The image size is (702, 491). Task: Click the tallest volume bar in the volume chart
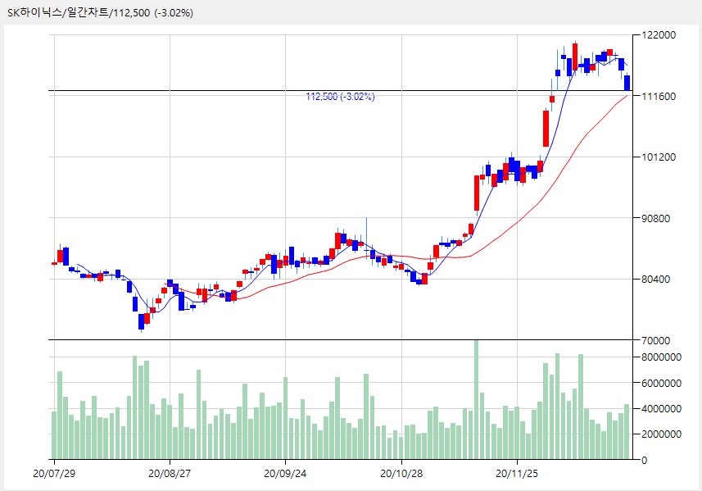click(477, 400)
